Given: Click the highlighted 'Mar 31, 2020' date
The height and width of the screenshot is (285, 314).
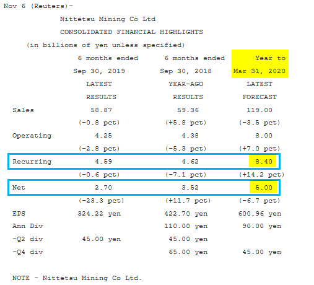Looking at the screenshot, I should [259, 71].
